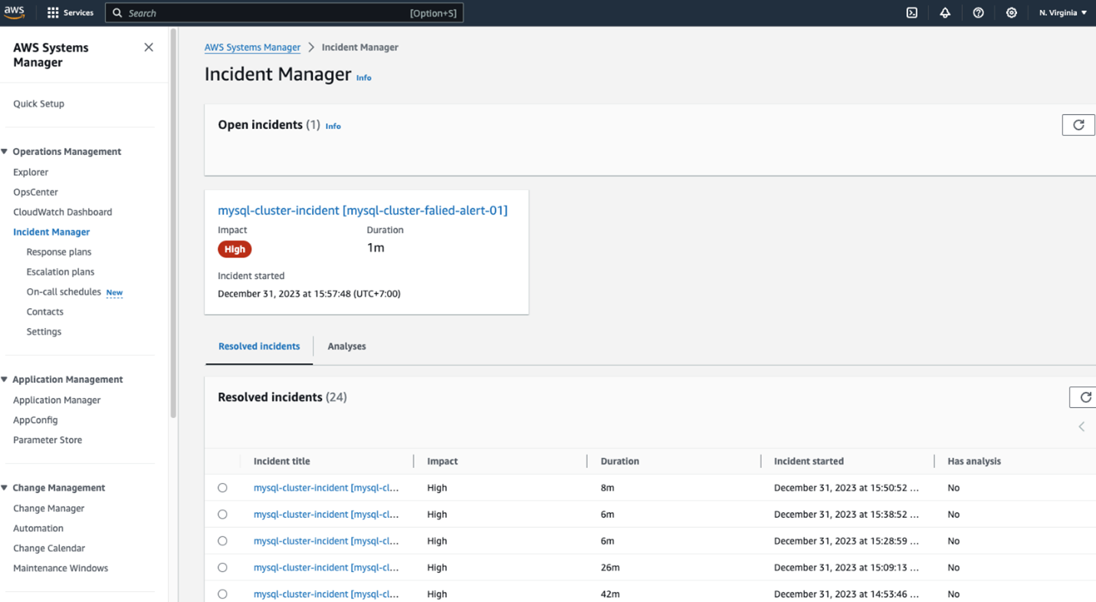Image resolution: width=1096 pixels, height=602 pixels.
Task: Open the resolved incident started at 15:38:52
Action: pyautogui.click(x=326, y=515)
